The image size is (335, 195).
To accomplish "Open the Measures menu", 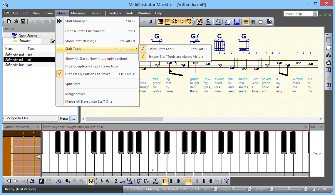I will (78, 13).
